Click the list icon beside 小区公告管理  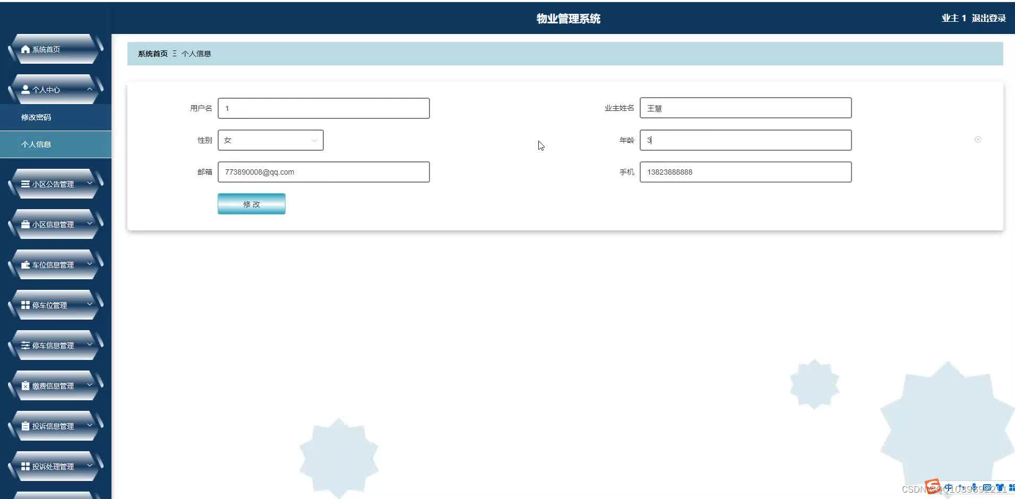25,184
